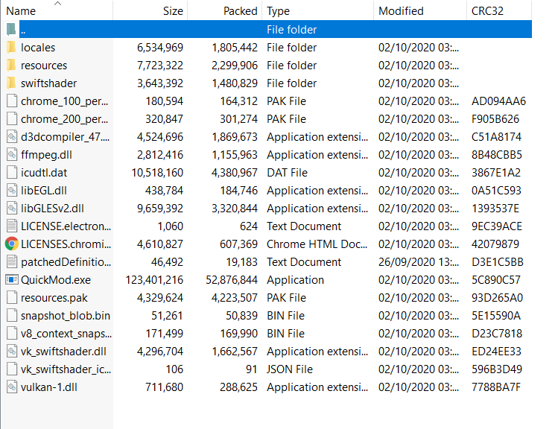Screen dimensions: 558x429
Task: Click the locales folder icon
Action: [x=11, y=48]
